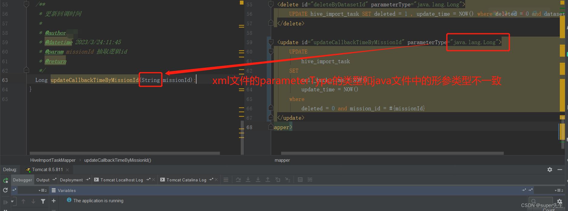Close Tomcat Localhost Log tab
This screenshot has width=568, height=211.
click(153, 180)
